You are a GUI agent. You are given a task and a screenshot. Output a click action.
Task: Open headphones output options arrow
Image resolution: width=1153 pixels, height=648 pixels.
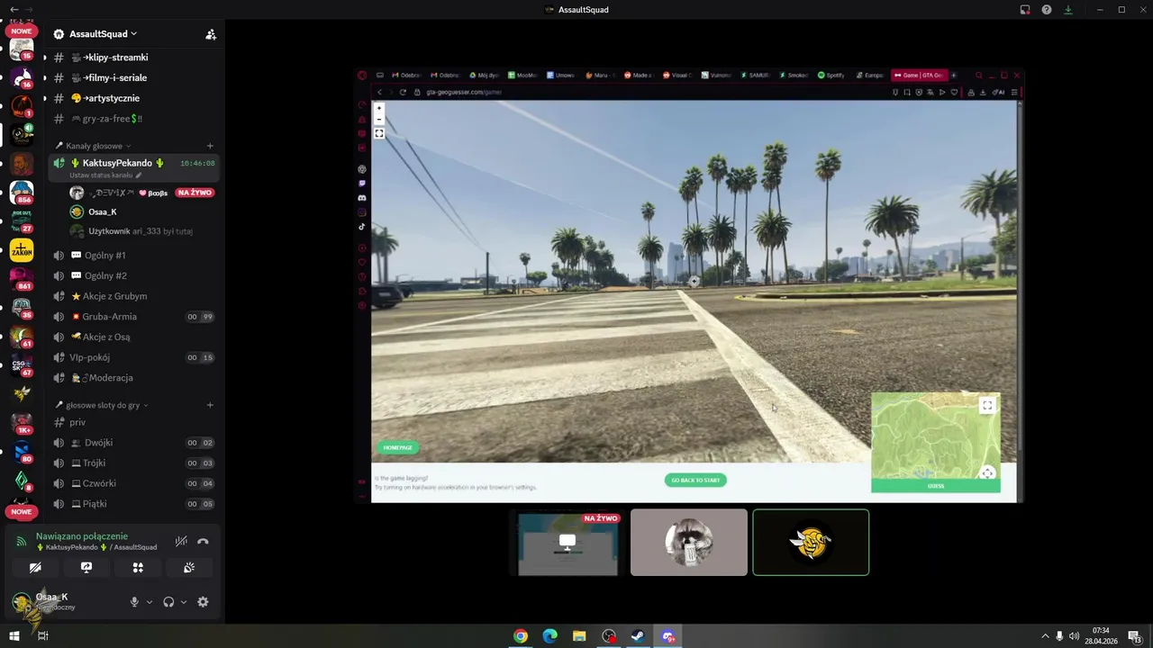tap(183, 602)
